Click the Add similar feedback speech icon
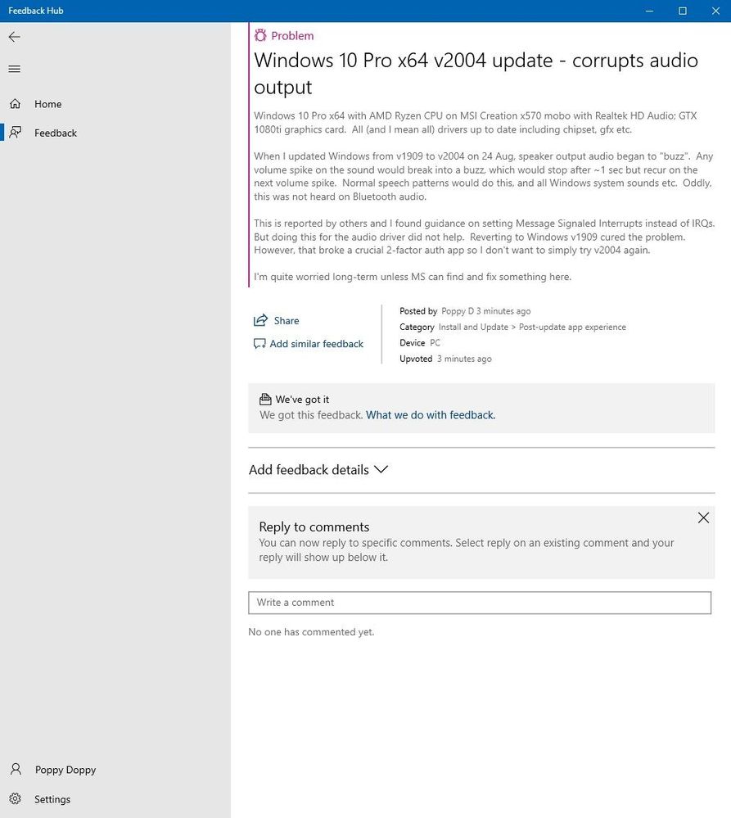The height and width of the screenshot is (818, 731). click(259, 344)
